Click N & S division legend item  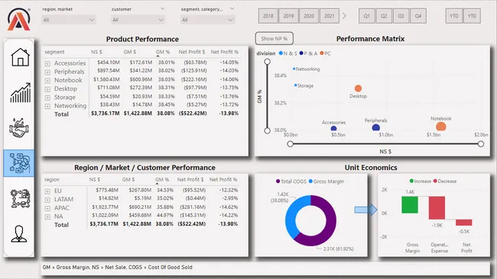coord(287,53)
